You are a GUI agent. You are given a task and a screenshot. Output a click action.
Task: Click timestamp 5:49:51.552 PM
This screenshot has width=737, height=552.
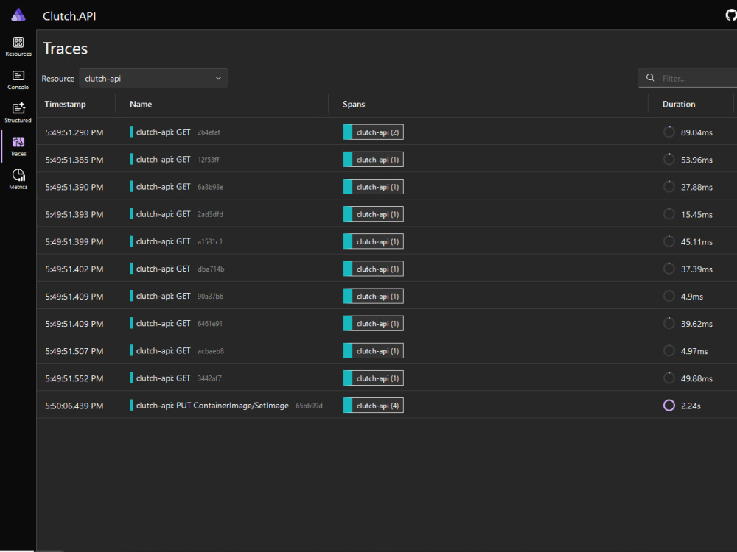tap(74, 378)
